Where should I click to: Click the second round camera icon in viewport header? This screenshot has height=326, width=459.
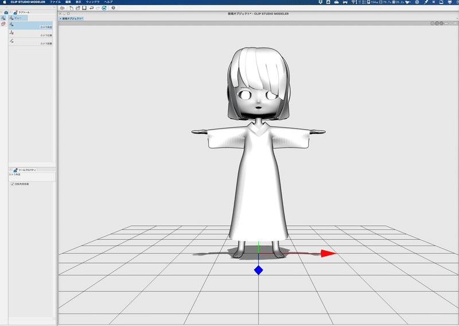pos(437,23)
